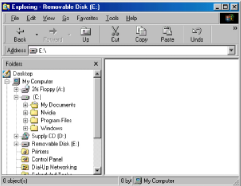Click the Dial-Up Networking folder icon
Screen dimensions: 241x186
(25, 167)
